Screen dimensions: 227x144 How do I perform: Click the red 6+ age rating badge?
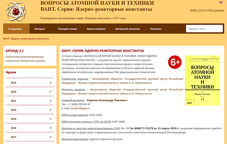click(x=175, y=62)
